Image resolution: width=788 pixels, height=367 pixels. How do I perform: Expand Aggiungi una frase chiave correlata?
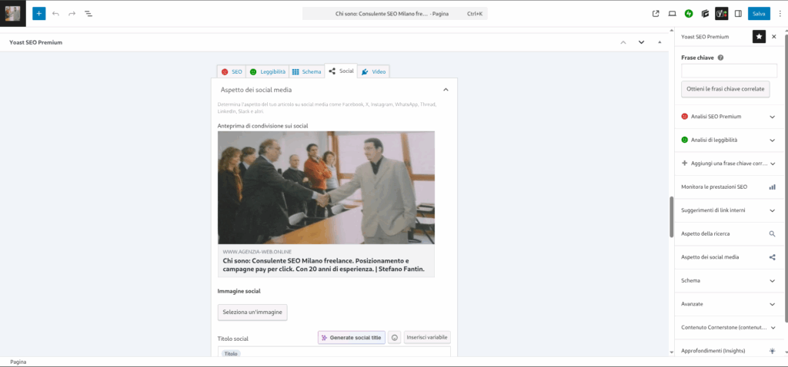[x=729, y=164]
